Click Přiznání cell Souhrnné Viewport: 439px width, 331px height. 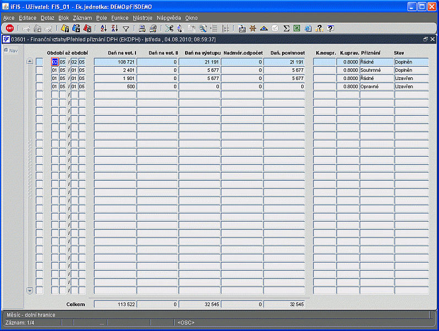click(x=377, y=70)
